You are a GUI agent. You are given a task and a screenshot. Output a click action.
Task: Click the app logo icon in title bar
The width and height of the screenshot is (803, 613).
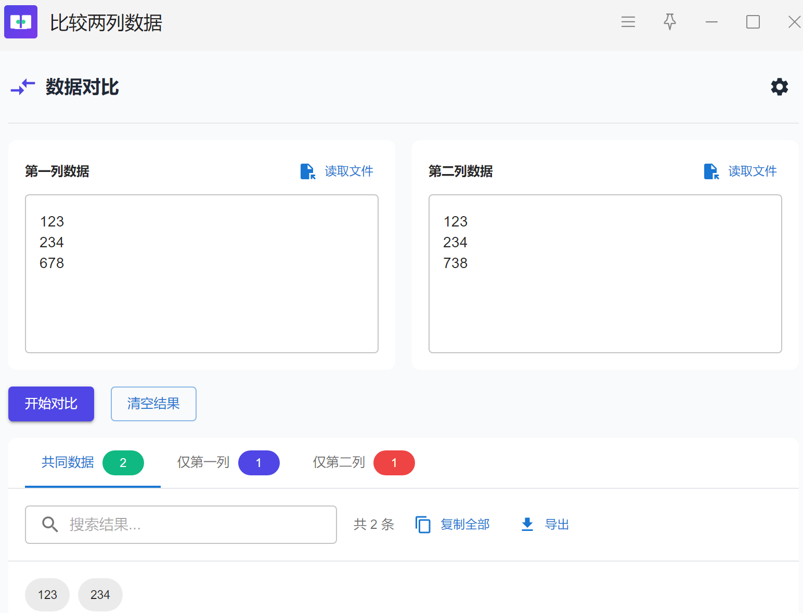tap(21, 22)
